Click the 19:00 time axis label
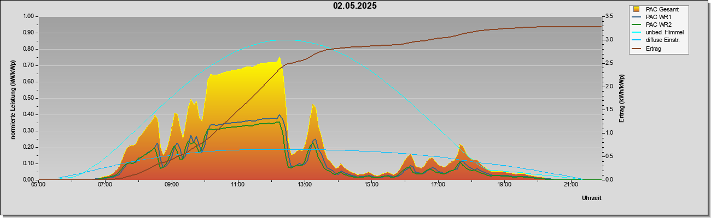The width and height of the screenshot is (711, 218). [x=504, y=185]
